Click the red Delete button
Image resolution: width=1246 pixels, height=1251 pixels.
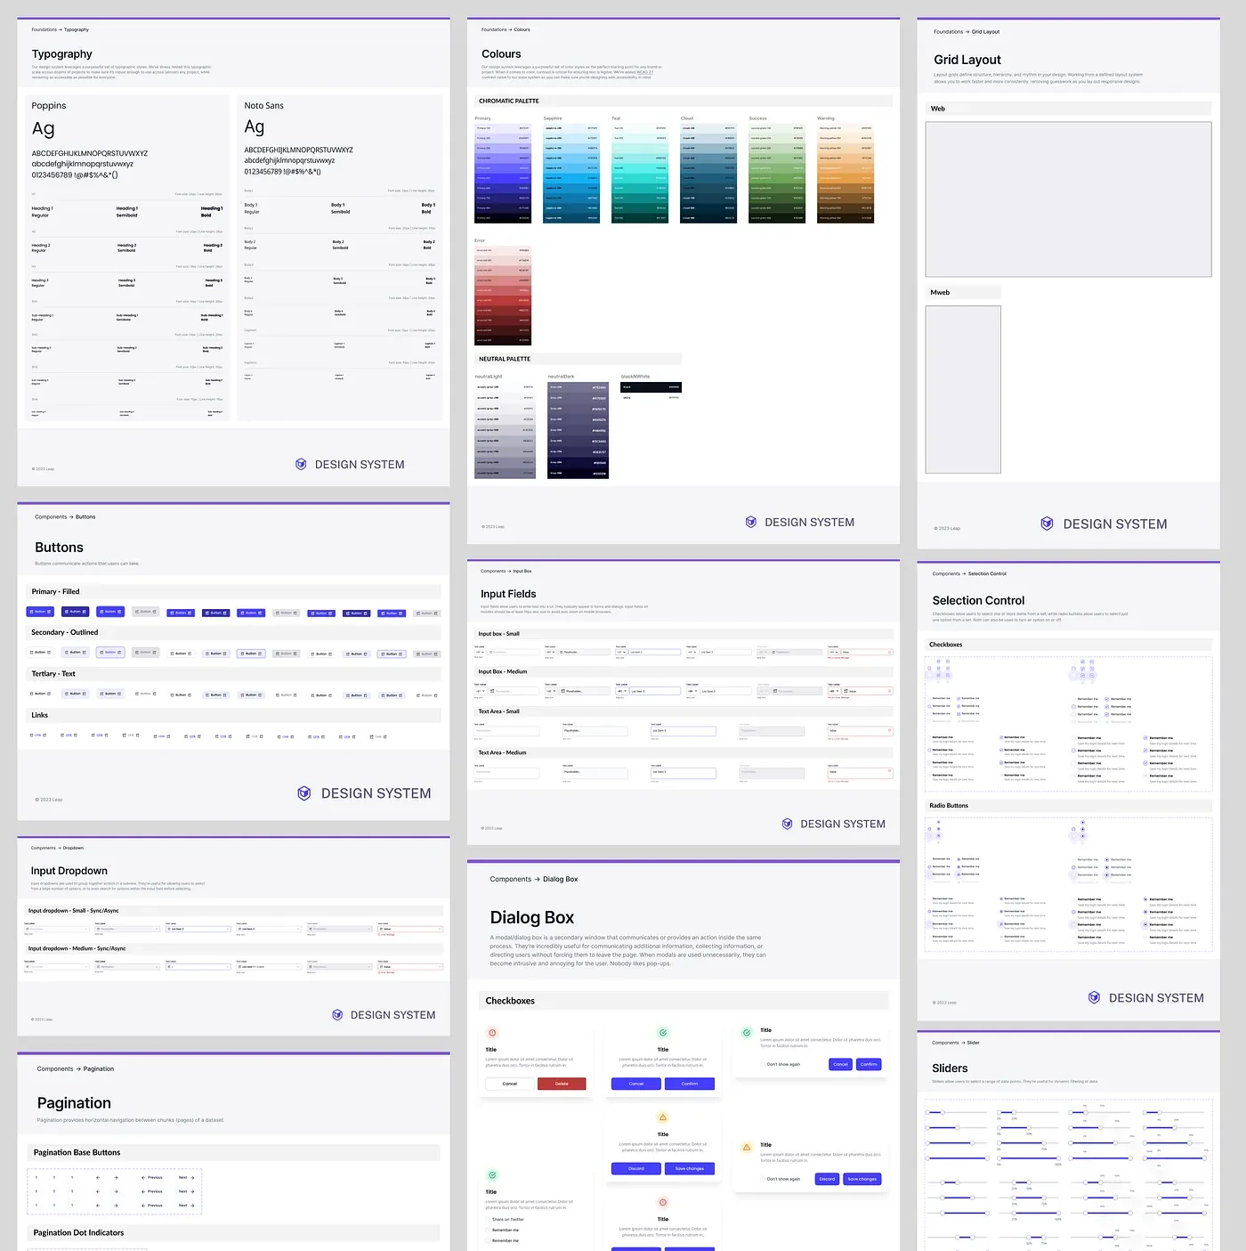pos(562,1084)
